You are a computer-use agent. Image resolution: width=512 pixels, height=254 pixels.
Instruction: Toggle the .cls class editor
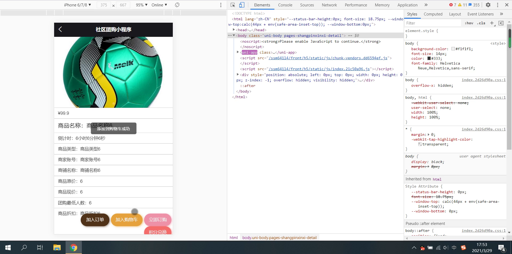click(481, 23)
